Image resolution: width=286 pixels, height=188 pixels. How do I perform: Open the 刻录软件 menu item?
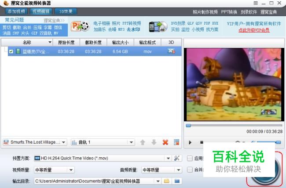pos(249,12)
